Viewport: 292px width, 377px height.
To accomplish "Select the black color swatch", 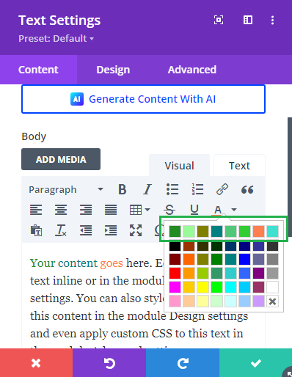I will point(175,246).
